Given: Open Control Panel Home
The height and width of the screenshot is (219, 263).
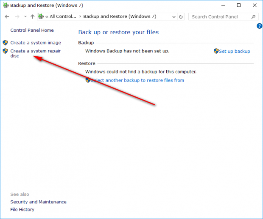Looking at the screenshot, I should point(32,30).
